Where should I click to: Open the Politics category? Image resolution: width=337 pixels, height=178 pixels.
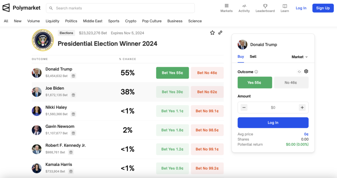point(71,21)
